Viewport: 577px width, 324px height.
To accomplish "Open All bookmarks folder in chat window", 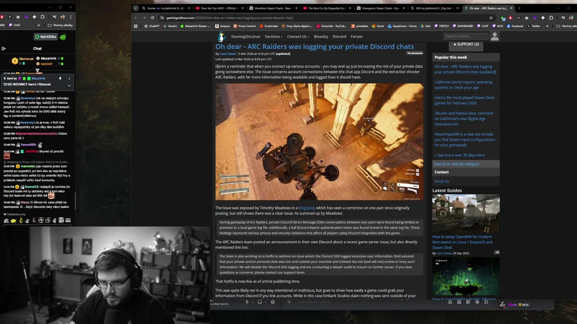I will click(60, 25).
